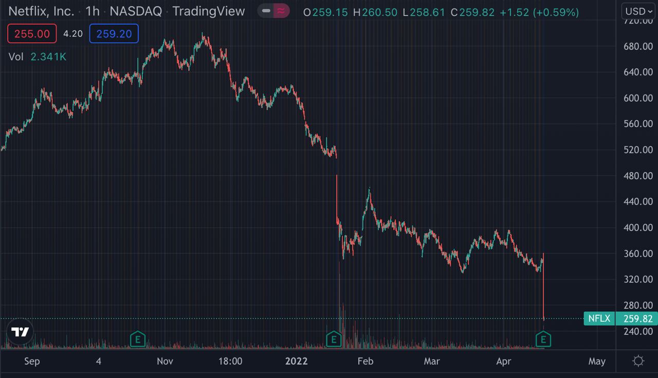Viewport: 658px width, 378px height.
Task: Click the high value H260.50
Action: 375,12
